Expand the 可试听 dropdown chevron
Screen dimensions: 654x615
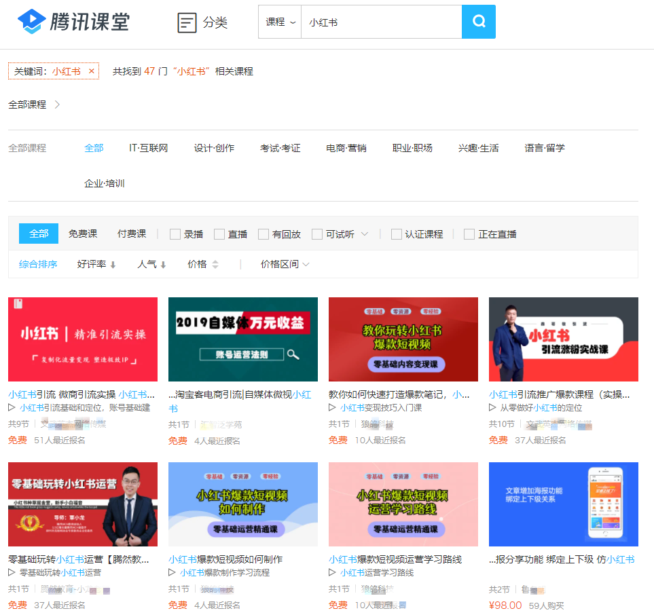pos(365,234)
